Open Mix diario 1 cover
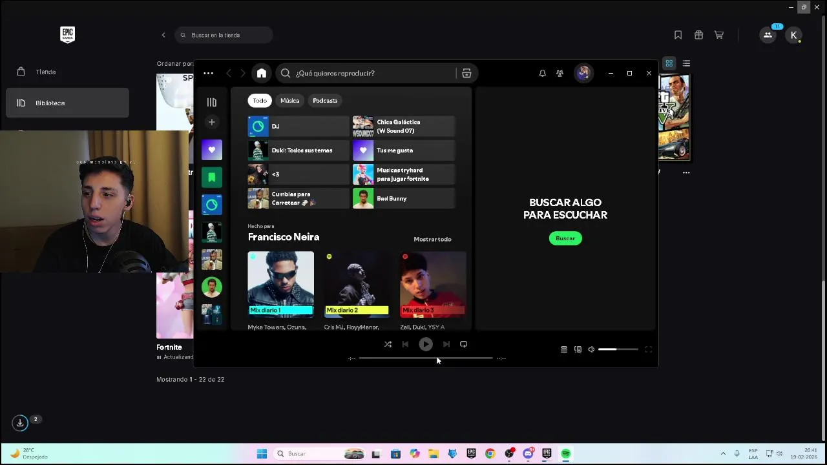 280,284
